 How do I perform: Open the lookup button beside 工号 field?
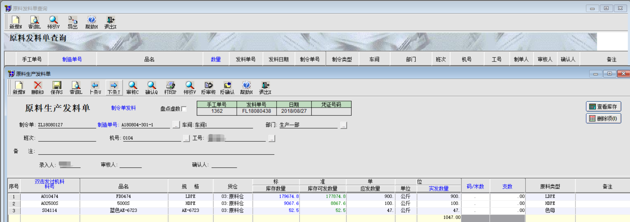272,138
